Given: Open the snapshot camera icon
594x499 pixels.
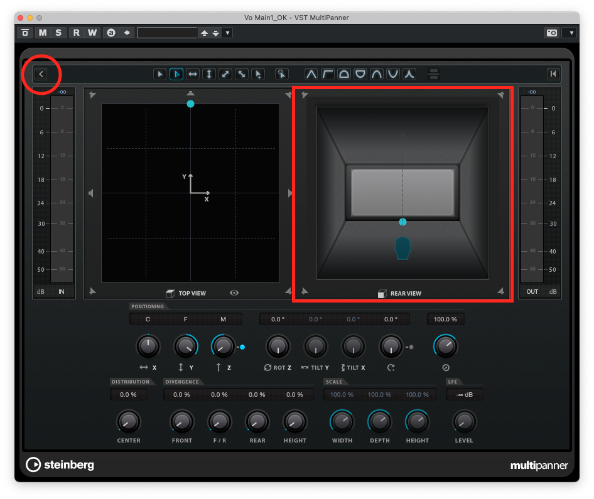Looking at the screenshot, I should [552, 33].
